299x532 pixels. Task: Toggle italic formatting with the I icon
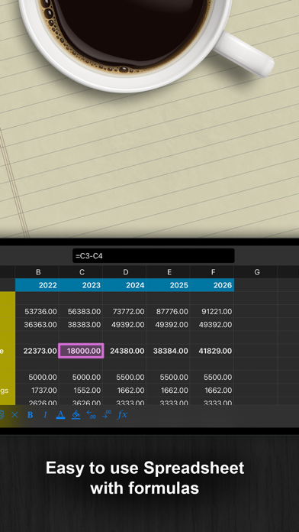tap(45, 415)
